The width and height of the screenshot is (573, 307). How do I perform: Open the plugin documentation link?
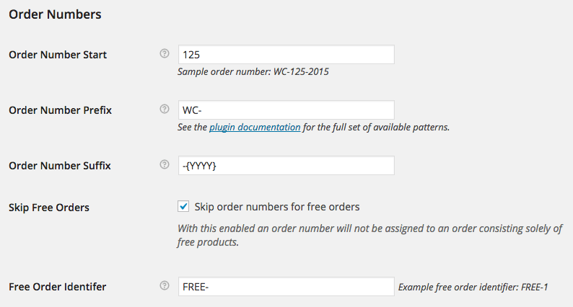[255, 127]
